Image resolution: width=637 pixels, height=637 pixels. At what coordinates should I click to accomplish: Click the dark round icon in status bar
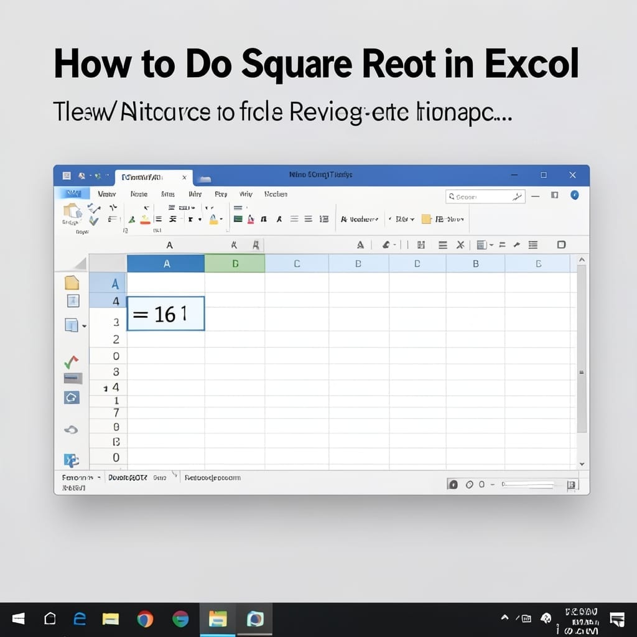(453, 484)
